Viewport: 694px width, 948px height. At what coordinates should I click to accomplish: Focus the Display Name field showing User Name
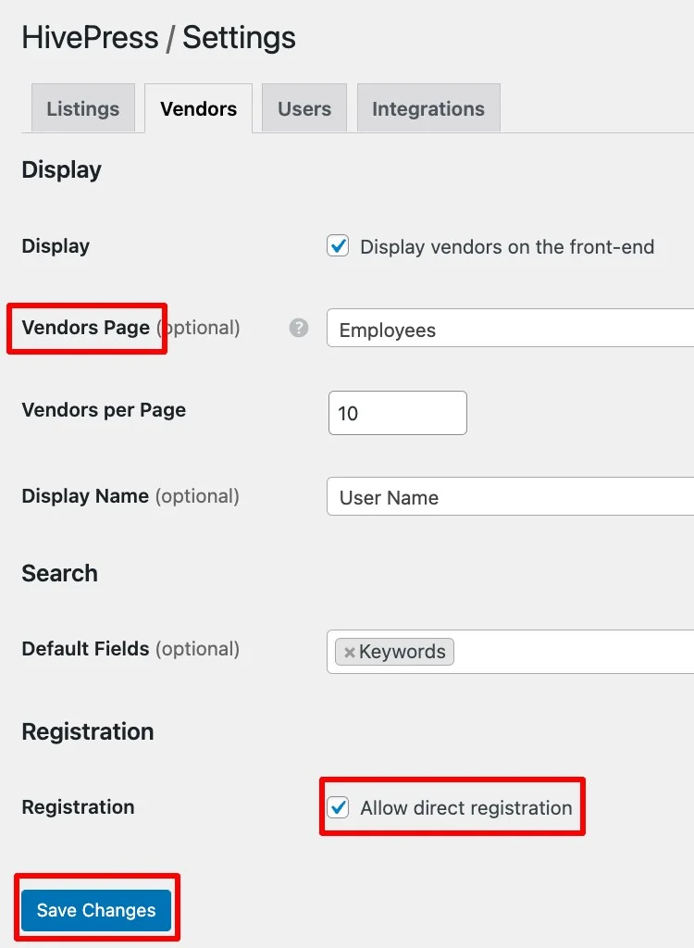509,497
